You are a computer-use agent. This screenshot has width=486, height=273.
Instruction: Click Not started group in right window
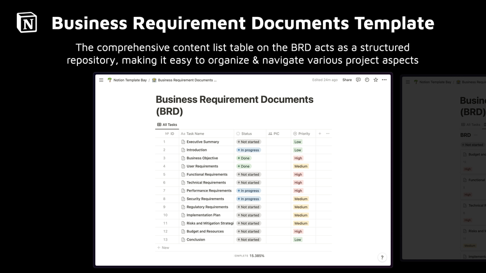click(472, 145)
